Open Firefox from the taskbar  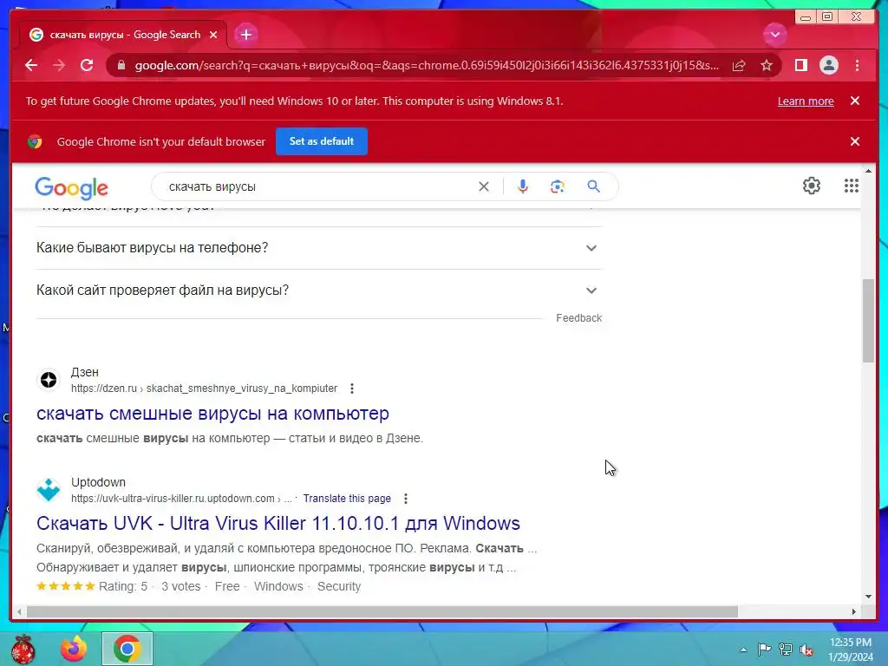[74, 649]
